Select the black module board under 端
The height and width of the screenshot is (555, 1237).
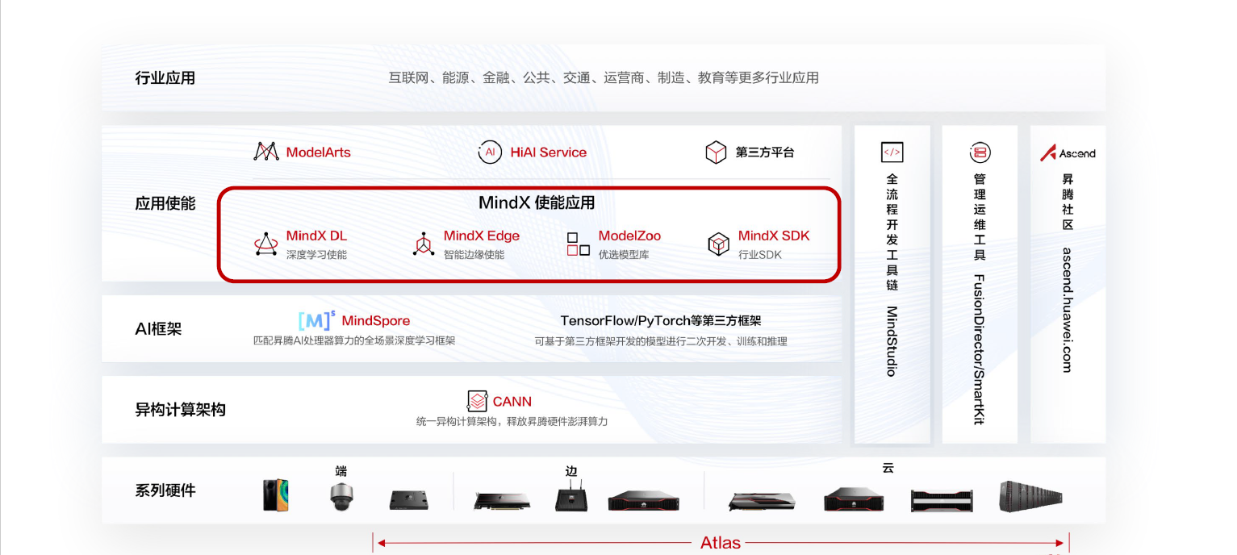click(x=409, y=500)
